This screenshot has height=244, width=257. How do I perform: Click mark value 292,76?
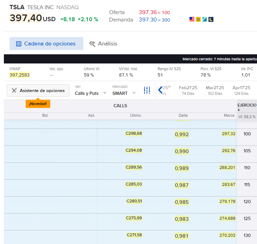tap(229, 151)
